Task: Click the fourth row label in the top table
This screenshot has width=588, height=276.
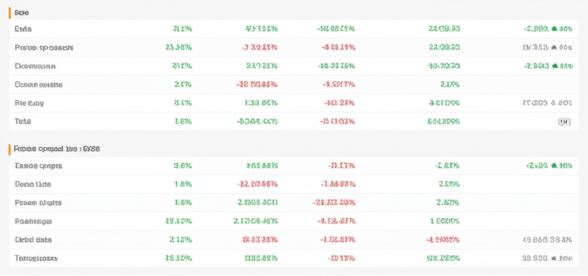Action: (x=38, y=85)
